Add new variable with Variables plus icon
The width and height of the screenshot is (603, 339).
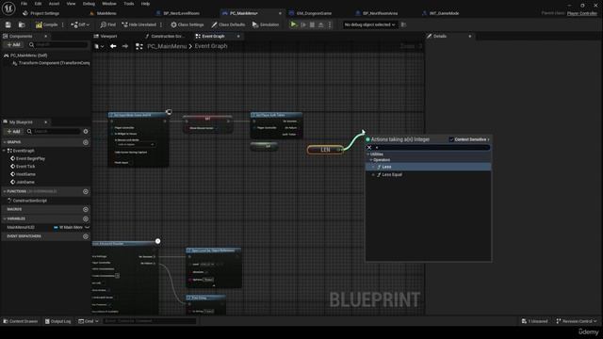[86, 218]
